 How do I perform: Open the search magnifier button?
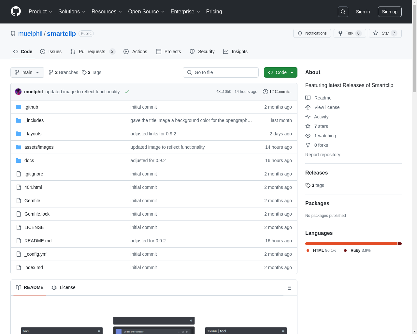coord(343,12)
